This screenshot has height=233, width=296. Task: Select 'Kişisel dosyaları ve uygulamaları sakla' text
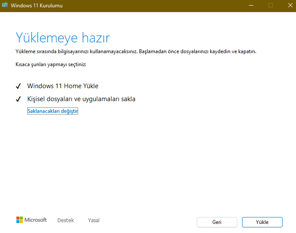pos(81,99)
